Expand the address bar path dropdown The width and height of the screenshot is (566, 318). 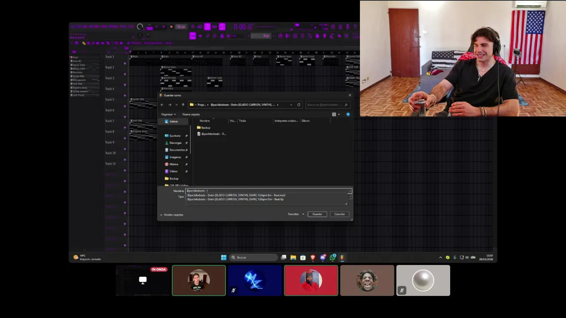coord(291,105)
